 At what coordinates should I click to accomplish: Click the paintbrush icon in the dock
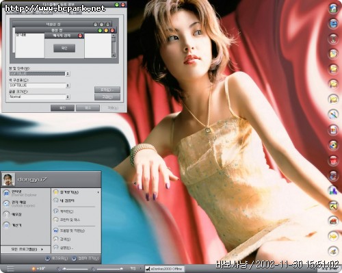333,114
